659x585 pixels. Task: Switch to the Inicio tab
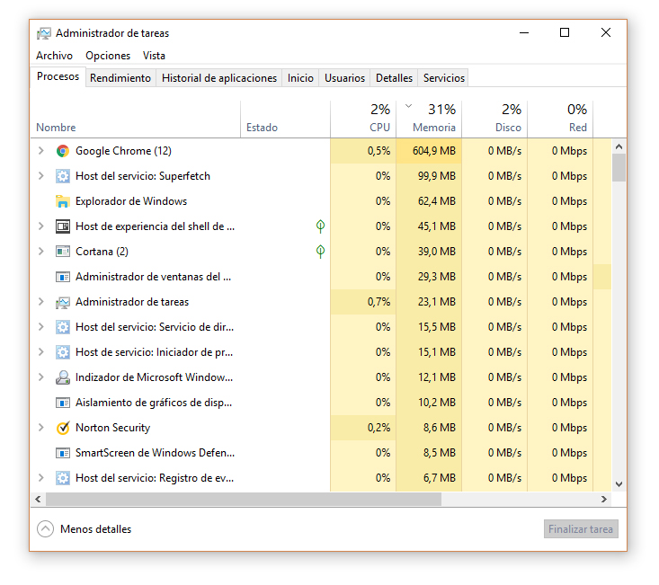pyautogui.click(x=300, y=78)
